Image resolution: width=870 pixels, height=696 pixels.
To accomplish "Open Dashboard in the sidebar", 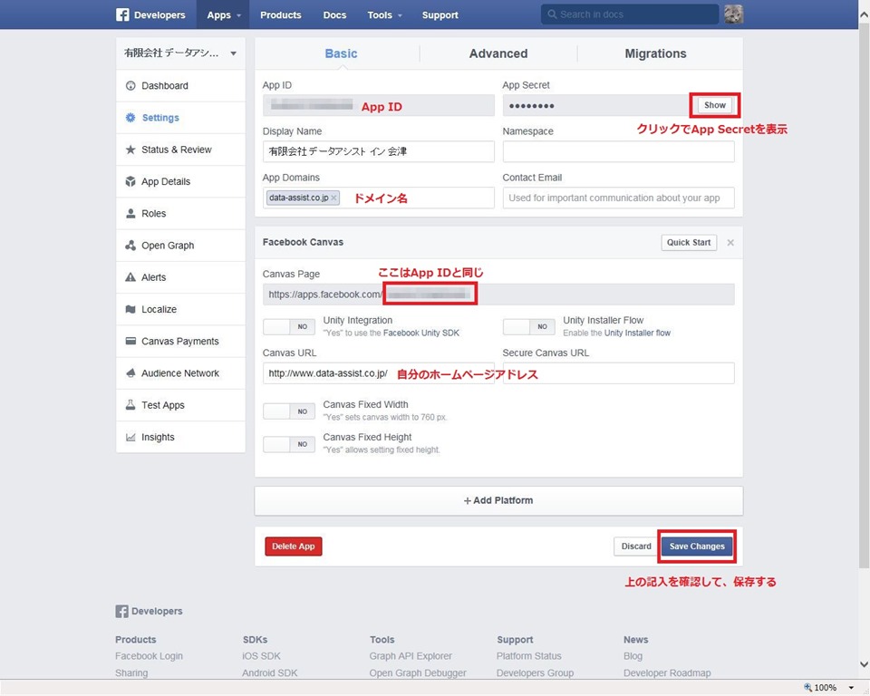I will tap(181, 85).
